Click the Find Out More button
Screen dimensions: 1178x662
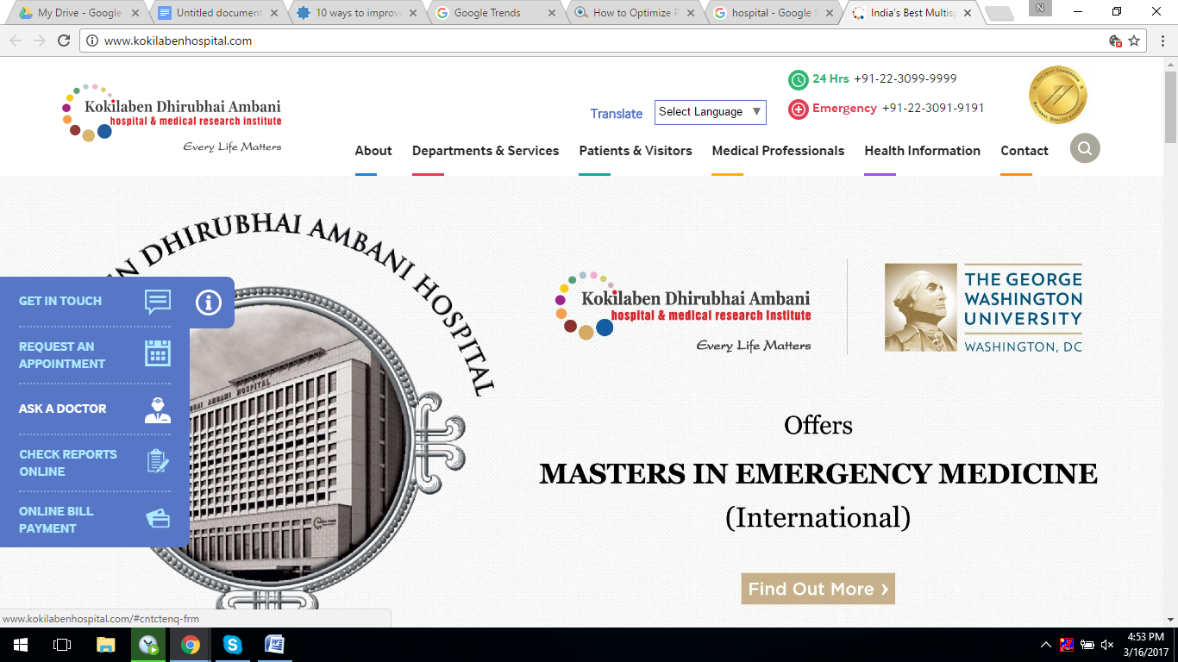[x=818, y=589]
